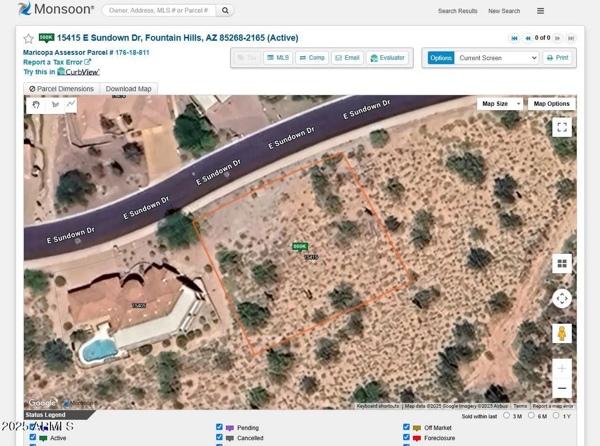Open the Map Options menu
The height and width of the screenshot is (446, 600).
click(551, 104)
